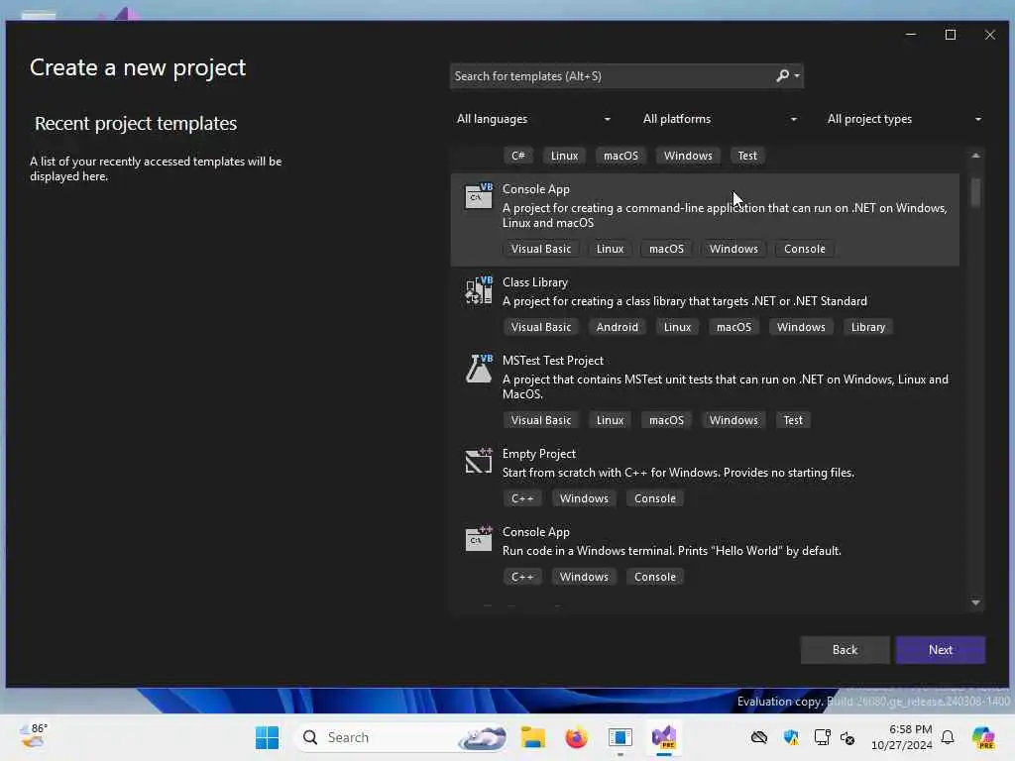Open the All project types dropdown

pyautogui.click(x=904, y=119)
